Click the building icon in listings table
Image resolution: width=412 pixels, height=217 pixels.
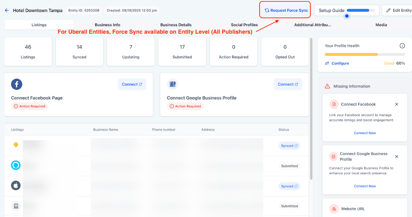[16, 206]
